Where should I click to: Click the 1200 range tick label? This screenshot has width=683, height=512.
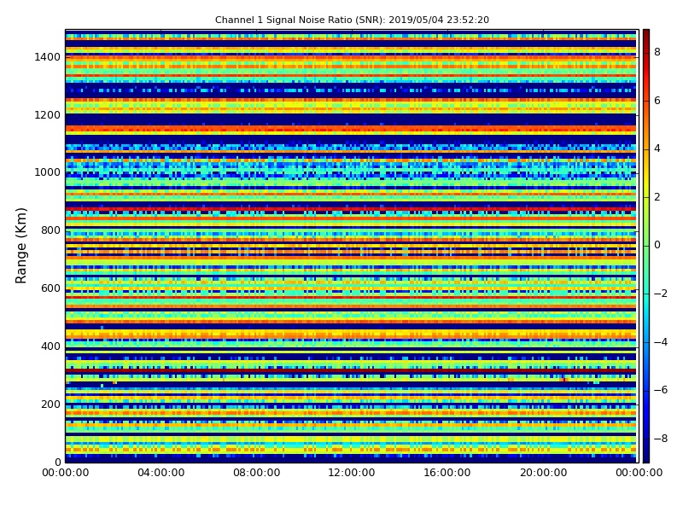tap(48, 115)
